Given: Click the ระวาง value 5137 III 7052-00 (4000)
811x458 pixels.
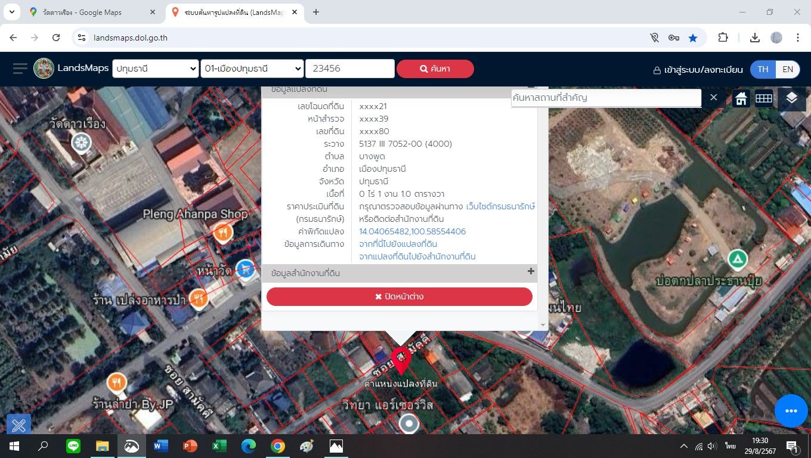Looking at the screenshot, I should click(405, 144).
